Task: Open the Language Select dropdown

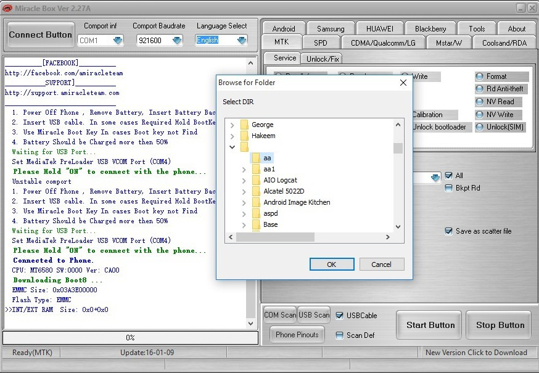Action: point(242,41)
